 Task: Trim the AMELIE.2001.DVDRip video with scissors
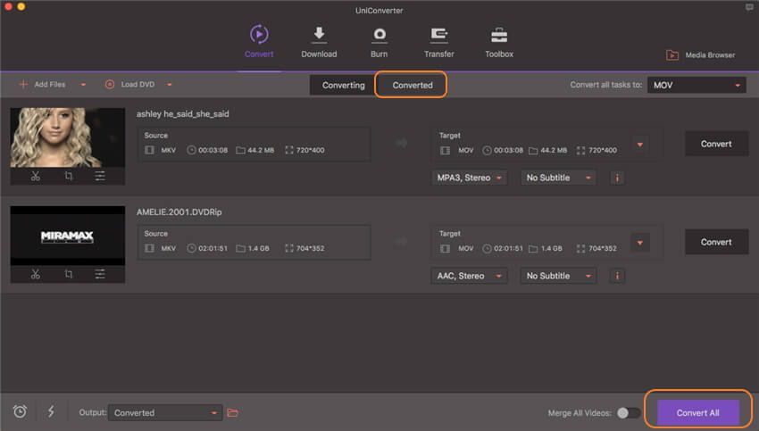36,274
